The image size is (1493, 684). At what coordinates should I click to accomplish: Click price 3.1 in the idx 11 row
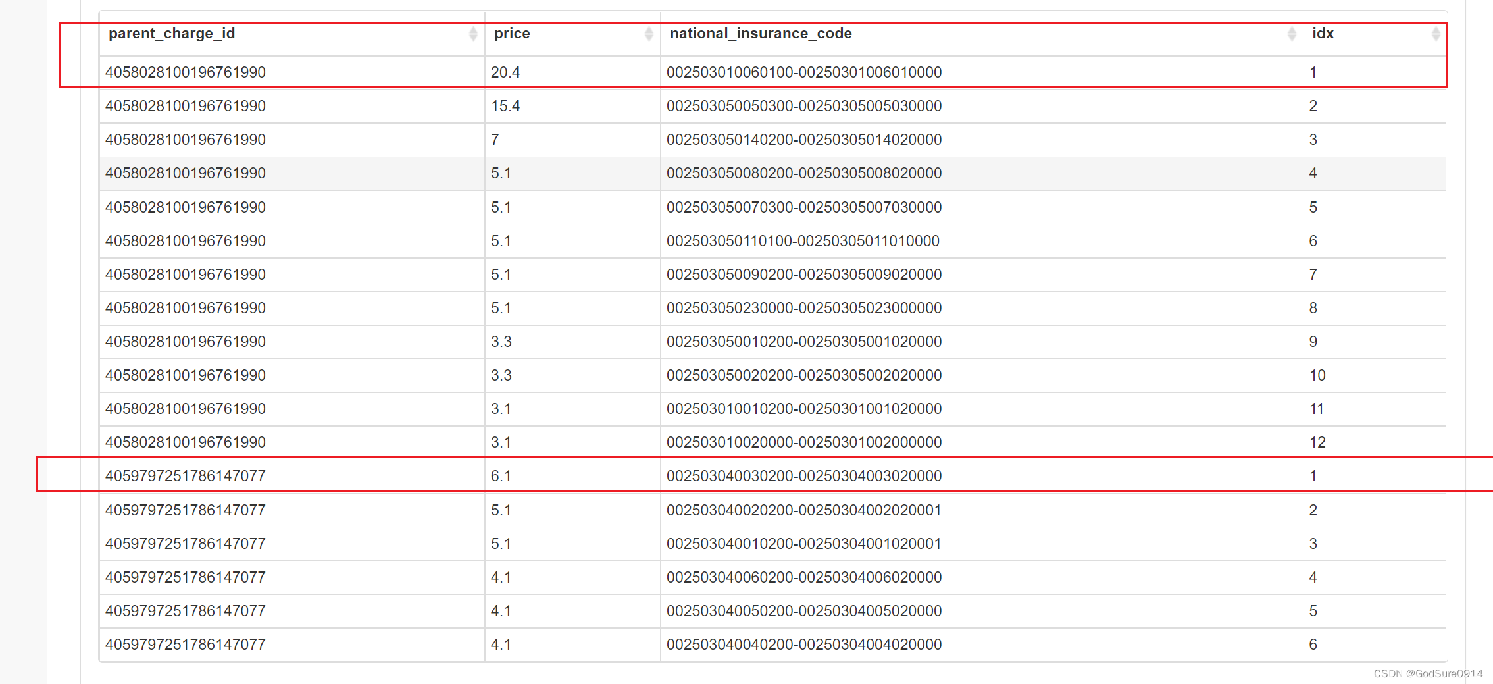click(501, 409)
